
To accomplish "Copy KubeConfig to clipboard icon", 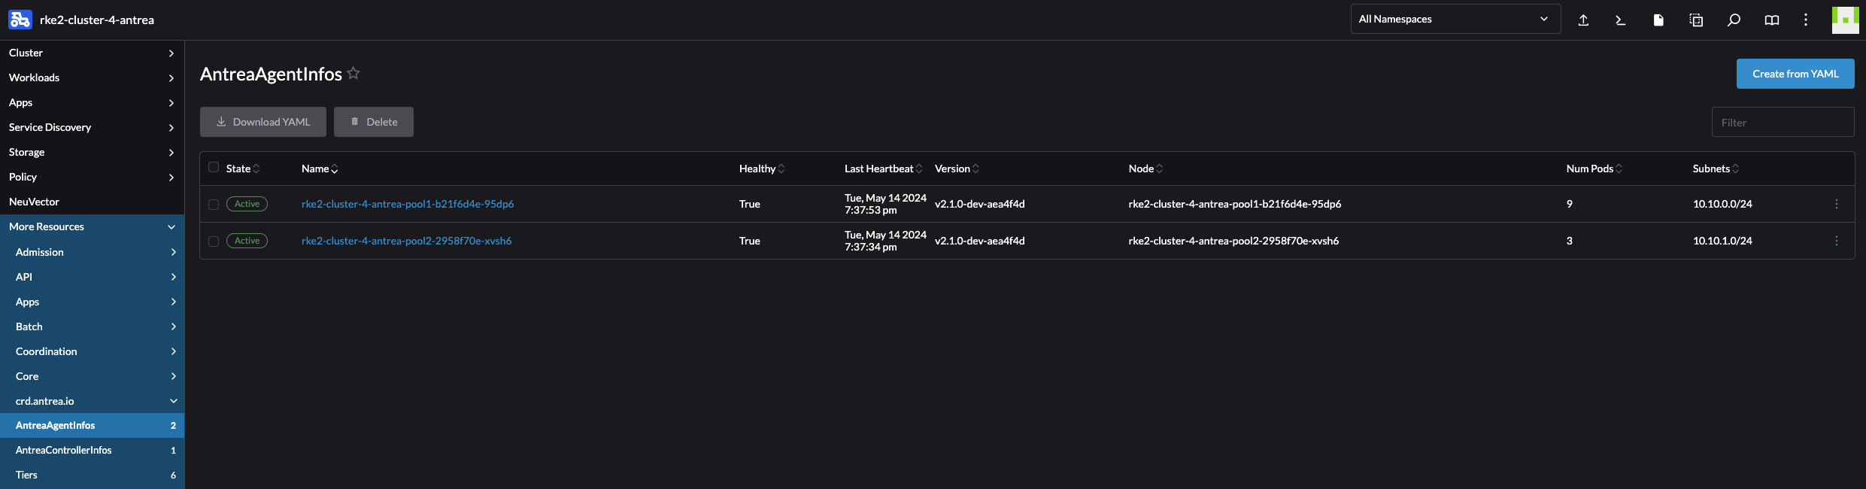I will click(x=1696, y=20).
